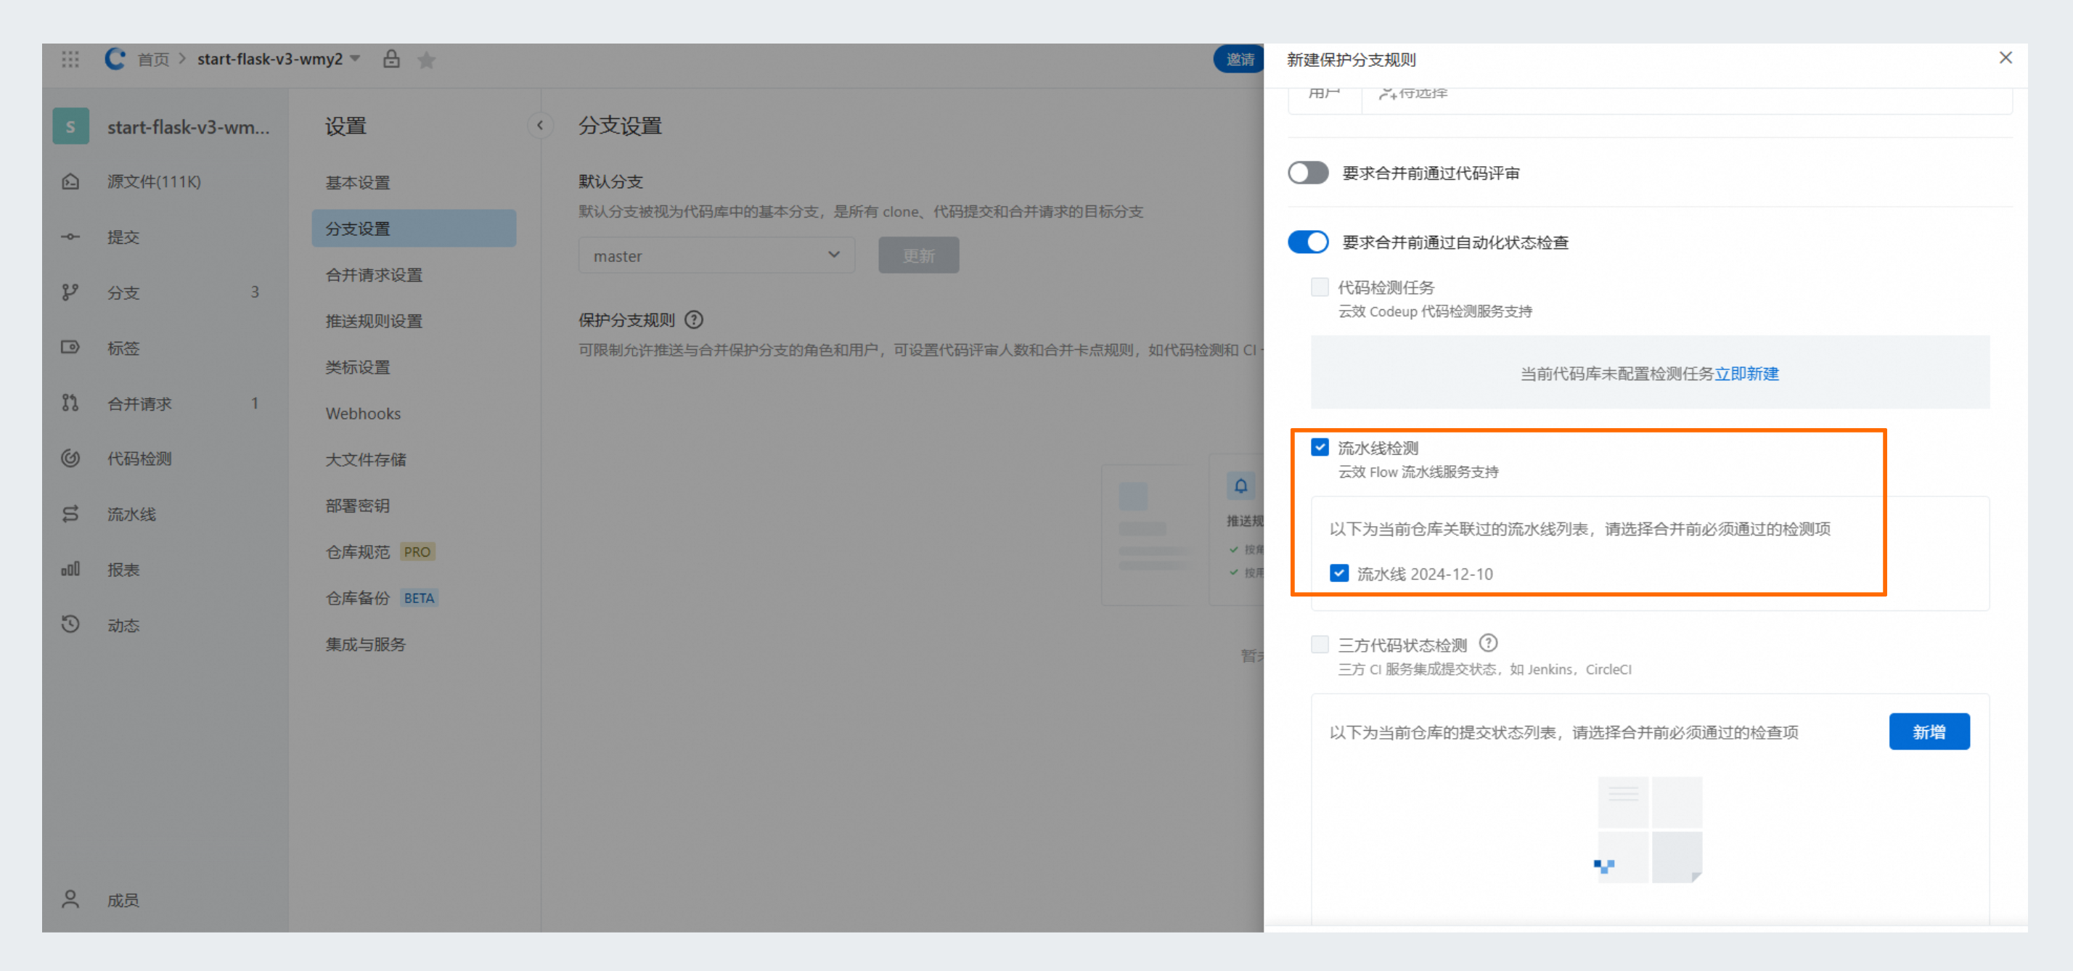Click the bell icon on push rule card
The image size is (2073, 971).
tap(1241, 486)
